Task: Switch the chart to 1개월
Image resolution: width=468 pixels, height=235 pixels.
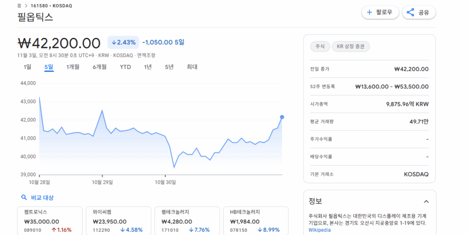Action: pos(73,67)
